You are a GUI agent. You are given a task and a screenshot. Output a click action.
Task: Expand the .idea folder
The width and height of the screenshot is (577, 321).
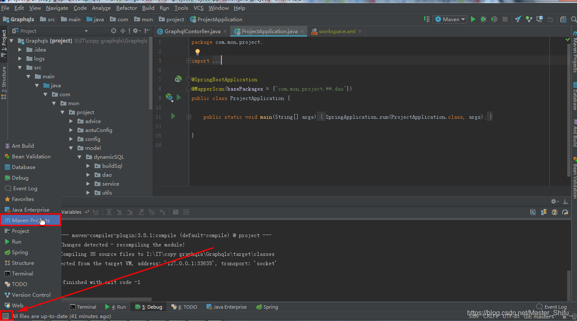click(20, 50)
